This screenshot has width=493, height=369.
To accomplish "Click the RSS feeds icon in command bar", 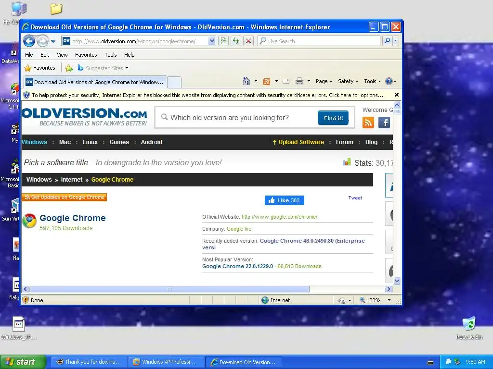I will tap(267, 82).
